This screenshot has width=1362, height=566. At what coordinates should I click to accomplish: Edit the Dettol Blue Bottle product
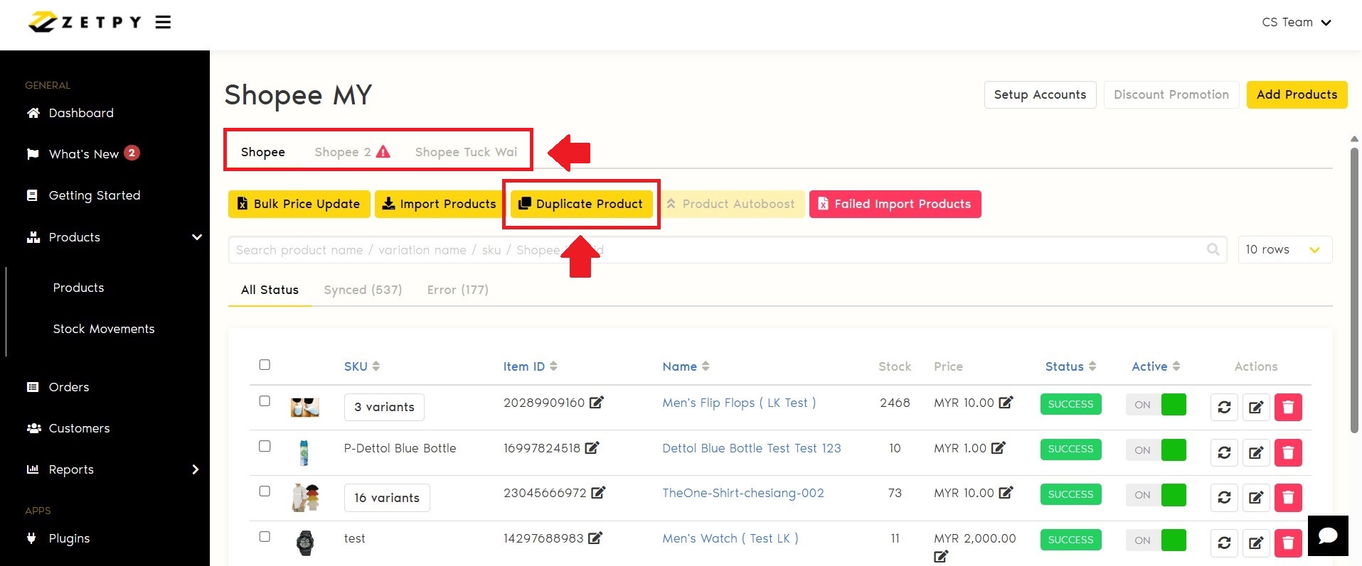(x=1256, y=452)
